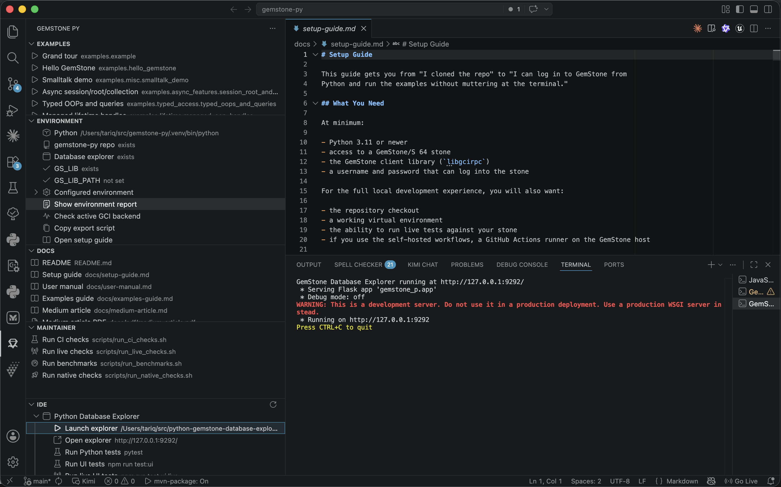The height and width of the screenshot is (487, 781).
Task: Open the Manage gear menu
Action: tap(13, 462)
